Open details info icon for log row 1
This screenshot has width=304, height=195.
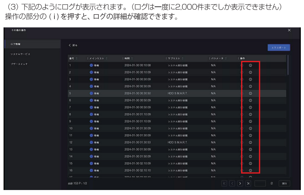click(x=250, y=65)
